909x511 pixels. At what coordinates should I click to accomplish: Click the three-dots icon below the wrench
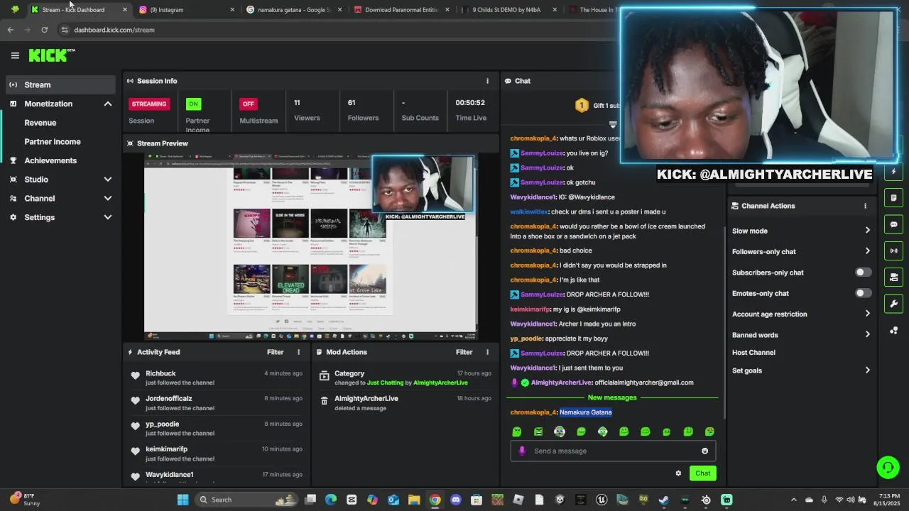(893, 331)
